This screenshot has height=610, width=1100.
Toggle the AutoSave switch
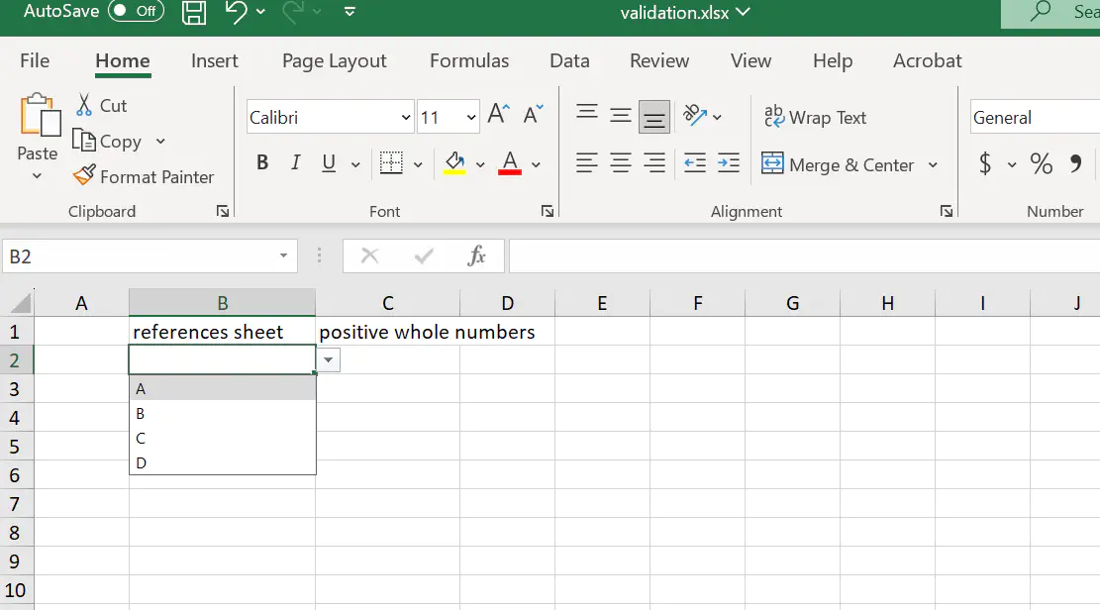[136, 12]
